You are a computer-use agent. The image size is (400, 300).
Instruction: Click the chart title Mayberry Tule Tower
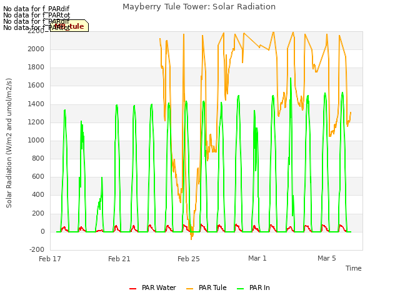click(x=199, y=7)
